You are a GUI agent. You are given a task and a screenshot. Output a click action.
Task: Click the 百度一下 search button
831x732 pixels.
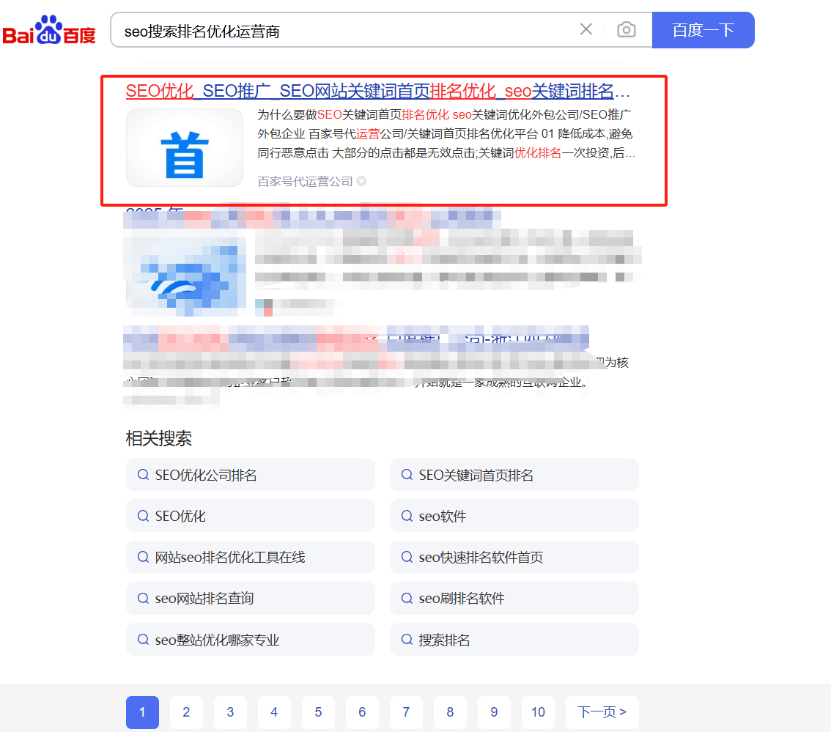pyautogui.click(x=703, y=30)
